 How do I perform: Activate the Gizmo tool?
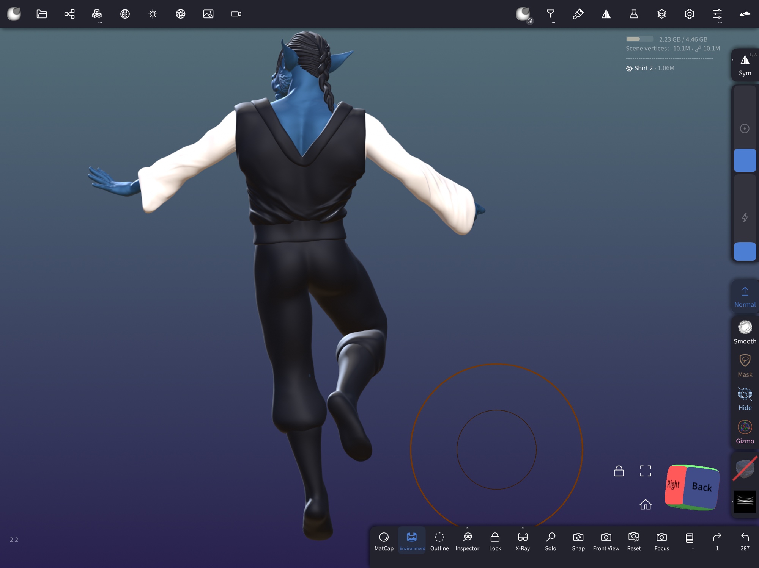pyautogui.click(x=745, y=432)
